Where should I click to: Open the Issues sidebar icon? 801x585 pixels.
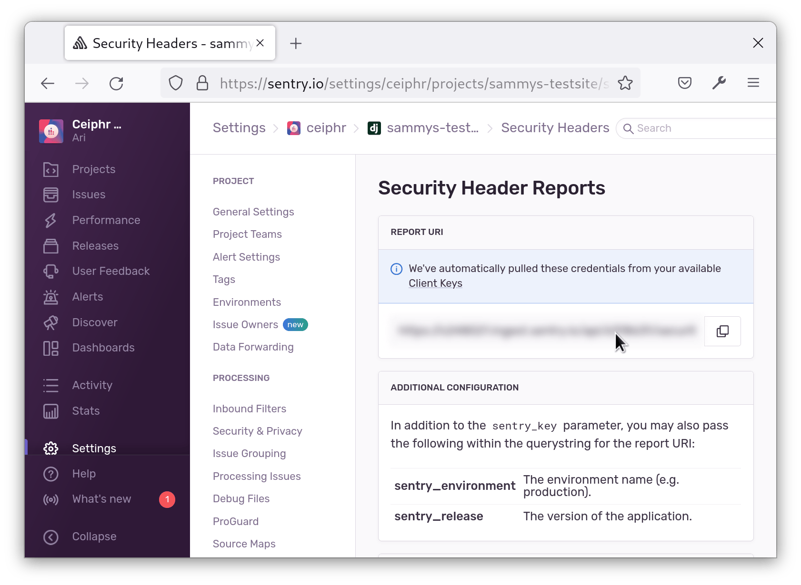51,195
